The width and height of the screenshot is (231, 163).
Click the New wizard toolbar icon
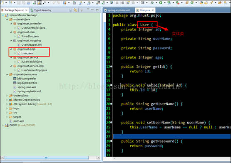2,2
